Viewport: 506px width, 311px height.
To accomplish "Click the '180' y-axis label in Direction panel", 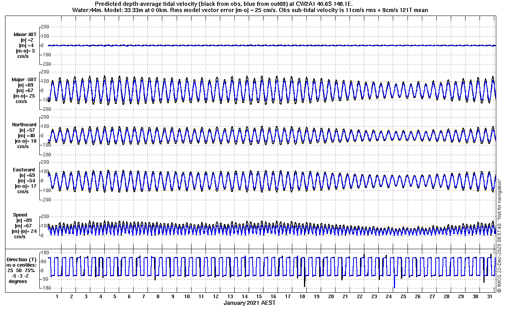I will (44, 253).
